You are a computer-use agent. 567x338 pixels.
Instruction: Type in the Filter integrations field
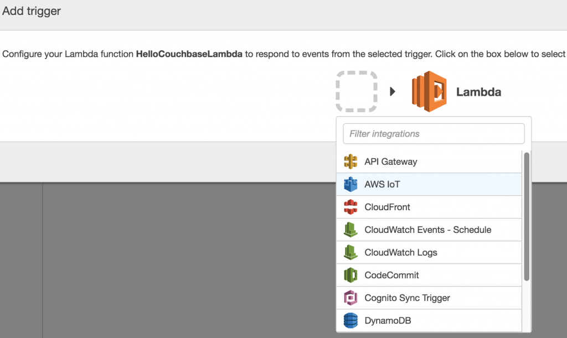(434, 134)
